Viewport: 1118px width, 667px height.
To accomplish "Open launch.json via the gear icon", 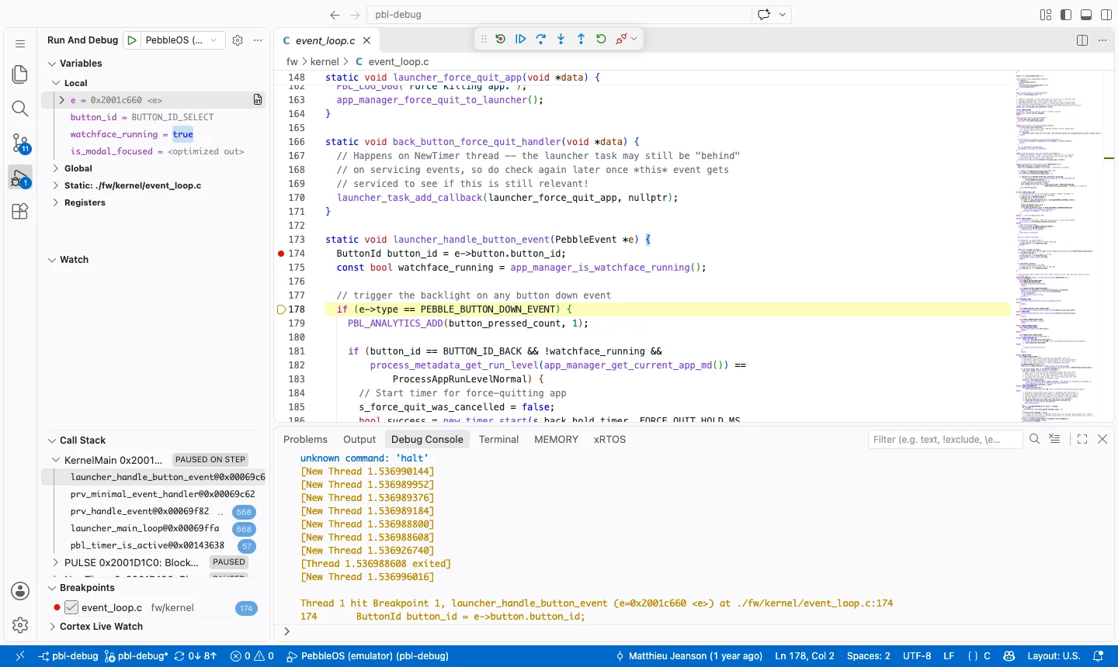I will pyautogui.click(x=238, y=40).
